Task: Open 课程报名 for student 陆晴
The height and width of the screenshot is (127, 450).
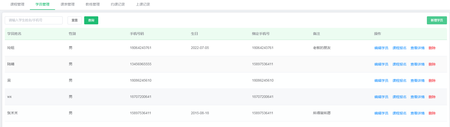Action: 399,64
